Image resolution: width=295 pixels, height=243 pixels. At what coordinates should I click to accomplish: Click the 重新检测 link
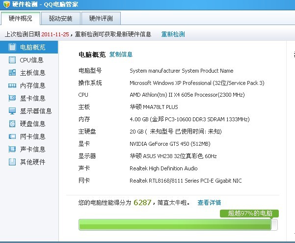point(173,34)
